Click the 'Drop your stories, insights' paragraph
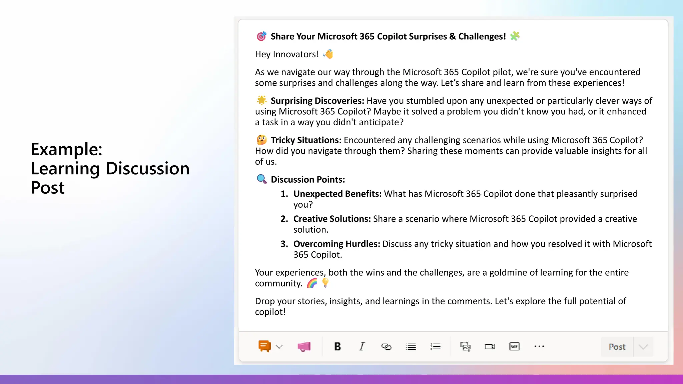683x384 pixels. 441,307
